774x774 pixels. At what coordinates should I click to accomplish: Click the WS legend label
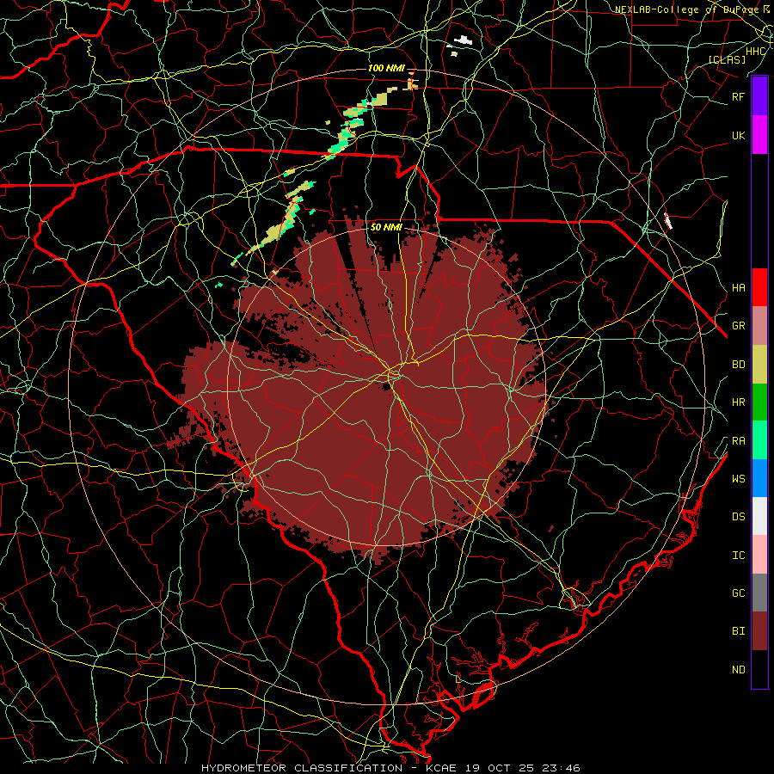tap(739, 479)
